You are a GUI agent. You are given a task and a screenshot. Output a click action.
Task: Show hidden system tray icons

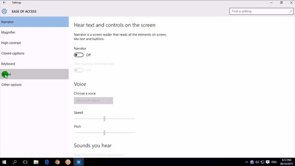(247, 162)
